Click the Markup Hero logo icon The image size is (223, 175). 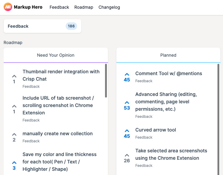8,7
